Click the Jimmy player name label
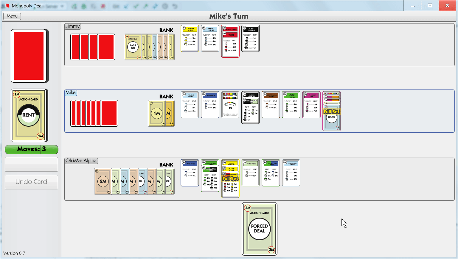The width and height of the screenshot is (458, 259). 73,26
